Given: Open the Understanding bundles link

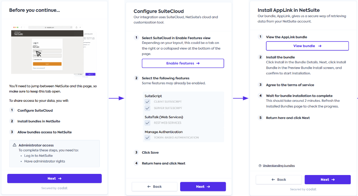Looking at the screenshot, I should pos(278,165).
